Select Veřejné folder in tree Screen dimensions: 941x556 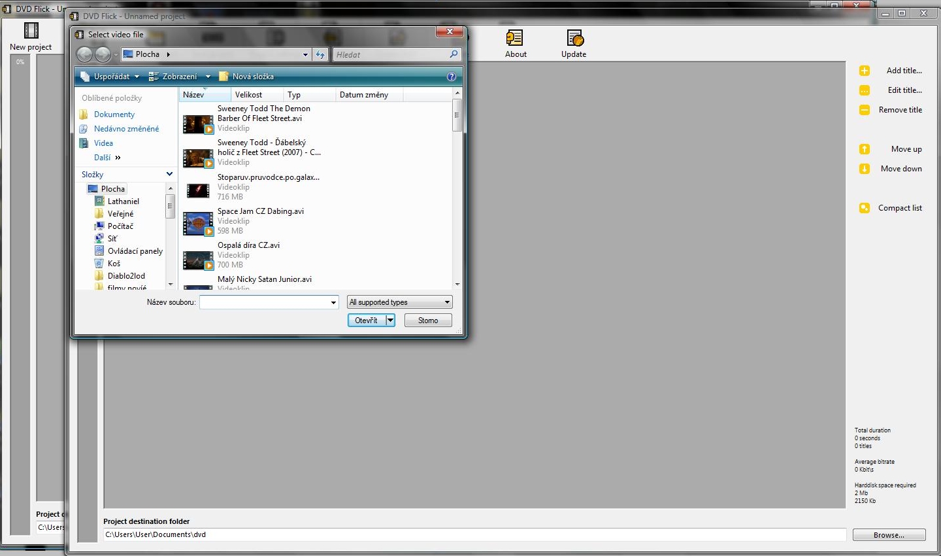click(x=120, y=214)
